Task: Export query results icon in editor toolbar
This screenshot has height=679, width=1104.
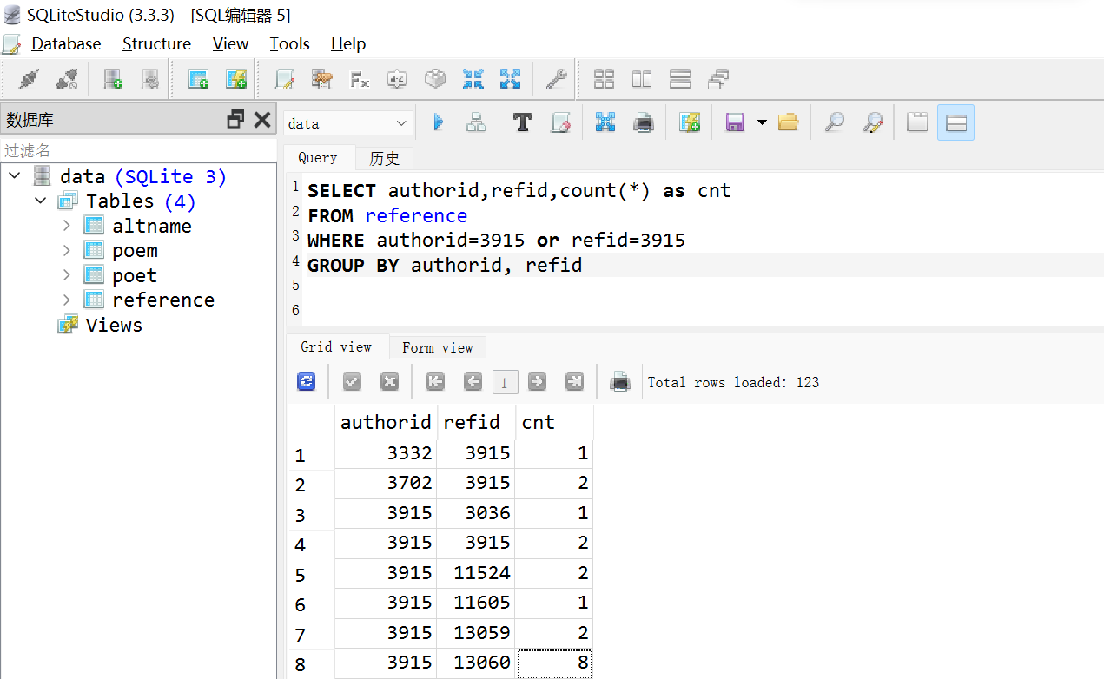Action: coord(605,122)
